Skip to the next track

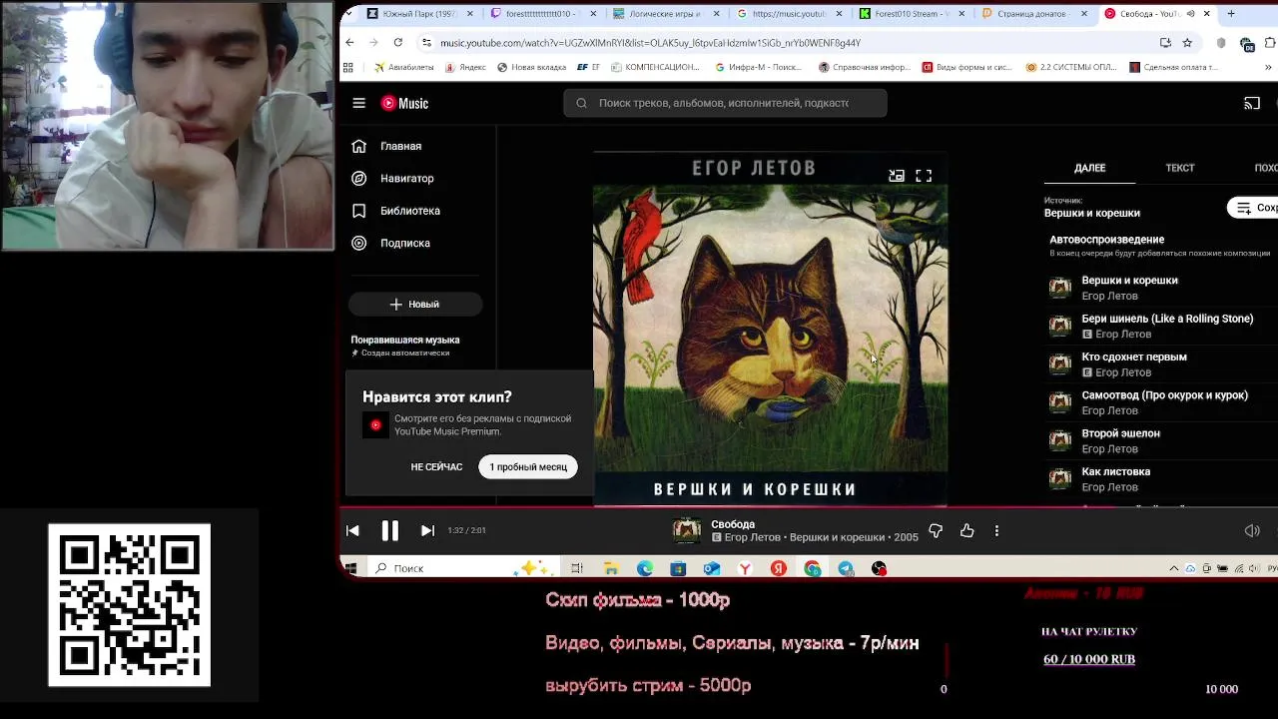click(x=427, y=531)
